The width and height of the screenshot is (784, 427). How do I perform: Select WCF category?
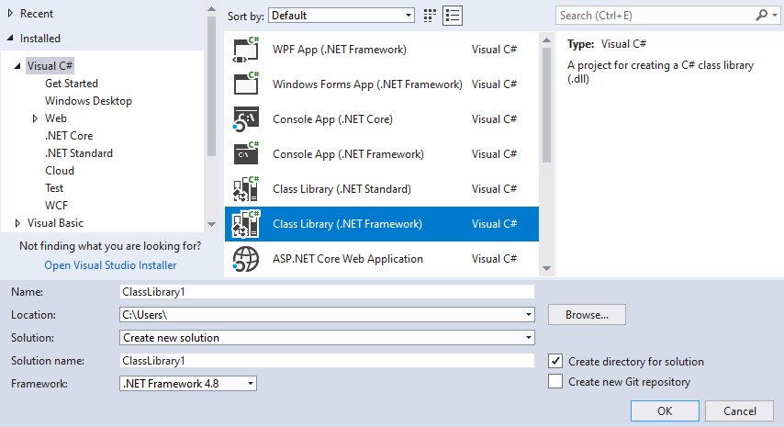[x=56, y=206]
